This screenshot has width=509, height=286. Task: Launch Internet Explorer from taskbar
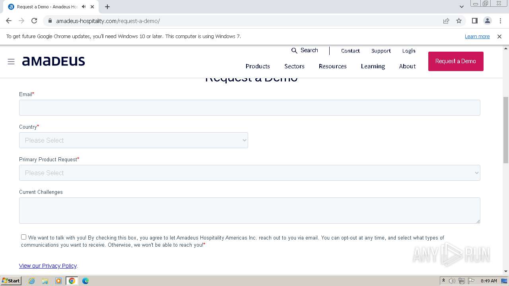31,281
